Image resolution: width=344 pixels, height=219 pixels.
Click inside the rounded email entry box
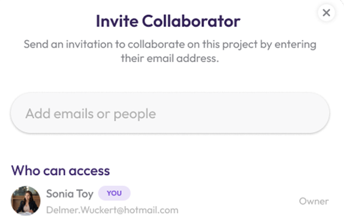[170, 113]
